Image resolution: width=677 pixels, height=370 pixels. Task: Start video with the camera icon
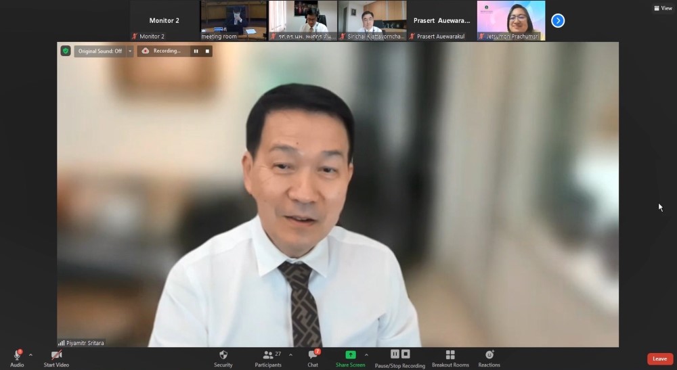point(56,355)
